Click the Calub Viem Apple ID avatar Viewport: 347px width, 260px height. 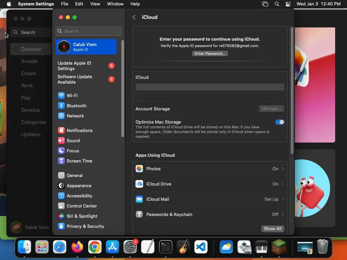[64, 47]
